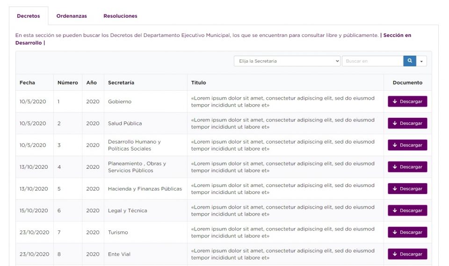This screenshot has width=449, height=266.
Task: Open the caret dropdown beside search button
Action: coord(421,61)
